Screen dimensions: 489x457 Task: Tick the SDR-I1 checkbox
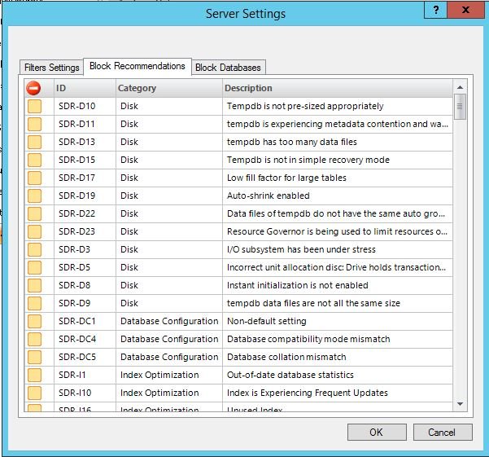(x=34, y=375)
